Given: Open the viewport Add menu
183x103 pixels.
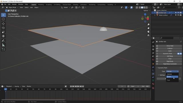Looking at the screenshot, I should click(31, 7).
